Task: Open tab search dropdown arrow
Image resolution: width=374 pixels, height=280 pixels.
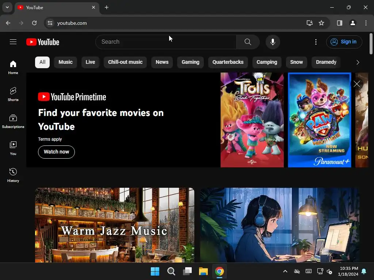Action: click(x=7, y=7)
